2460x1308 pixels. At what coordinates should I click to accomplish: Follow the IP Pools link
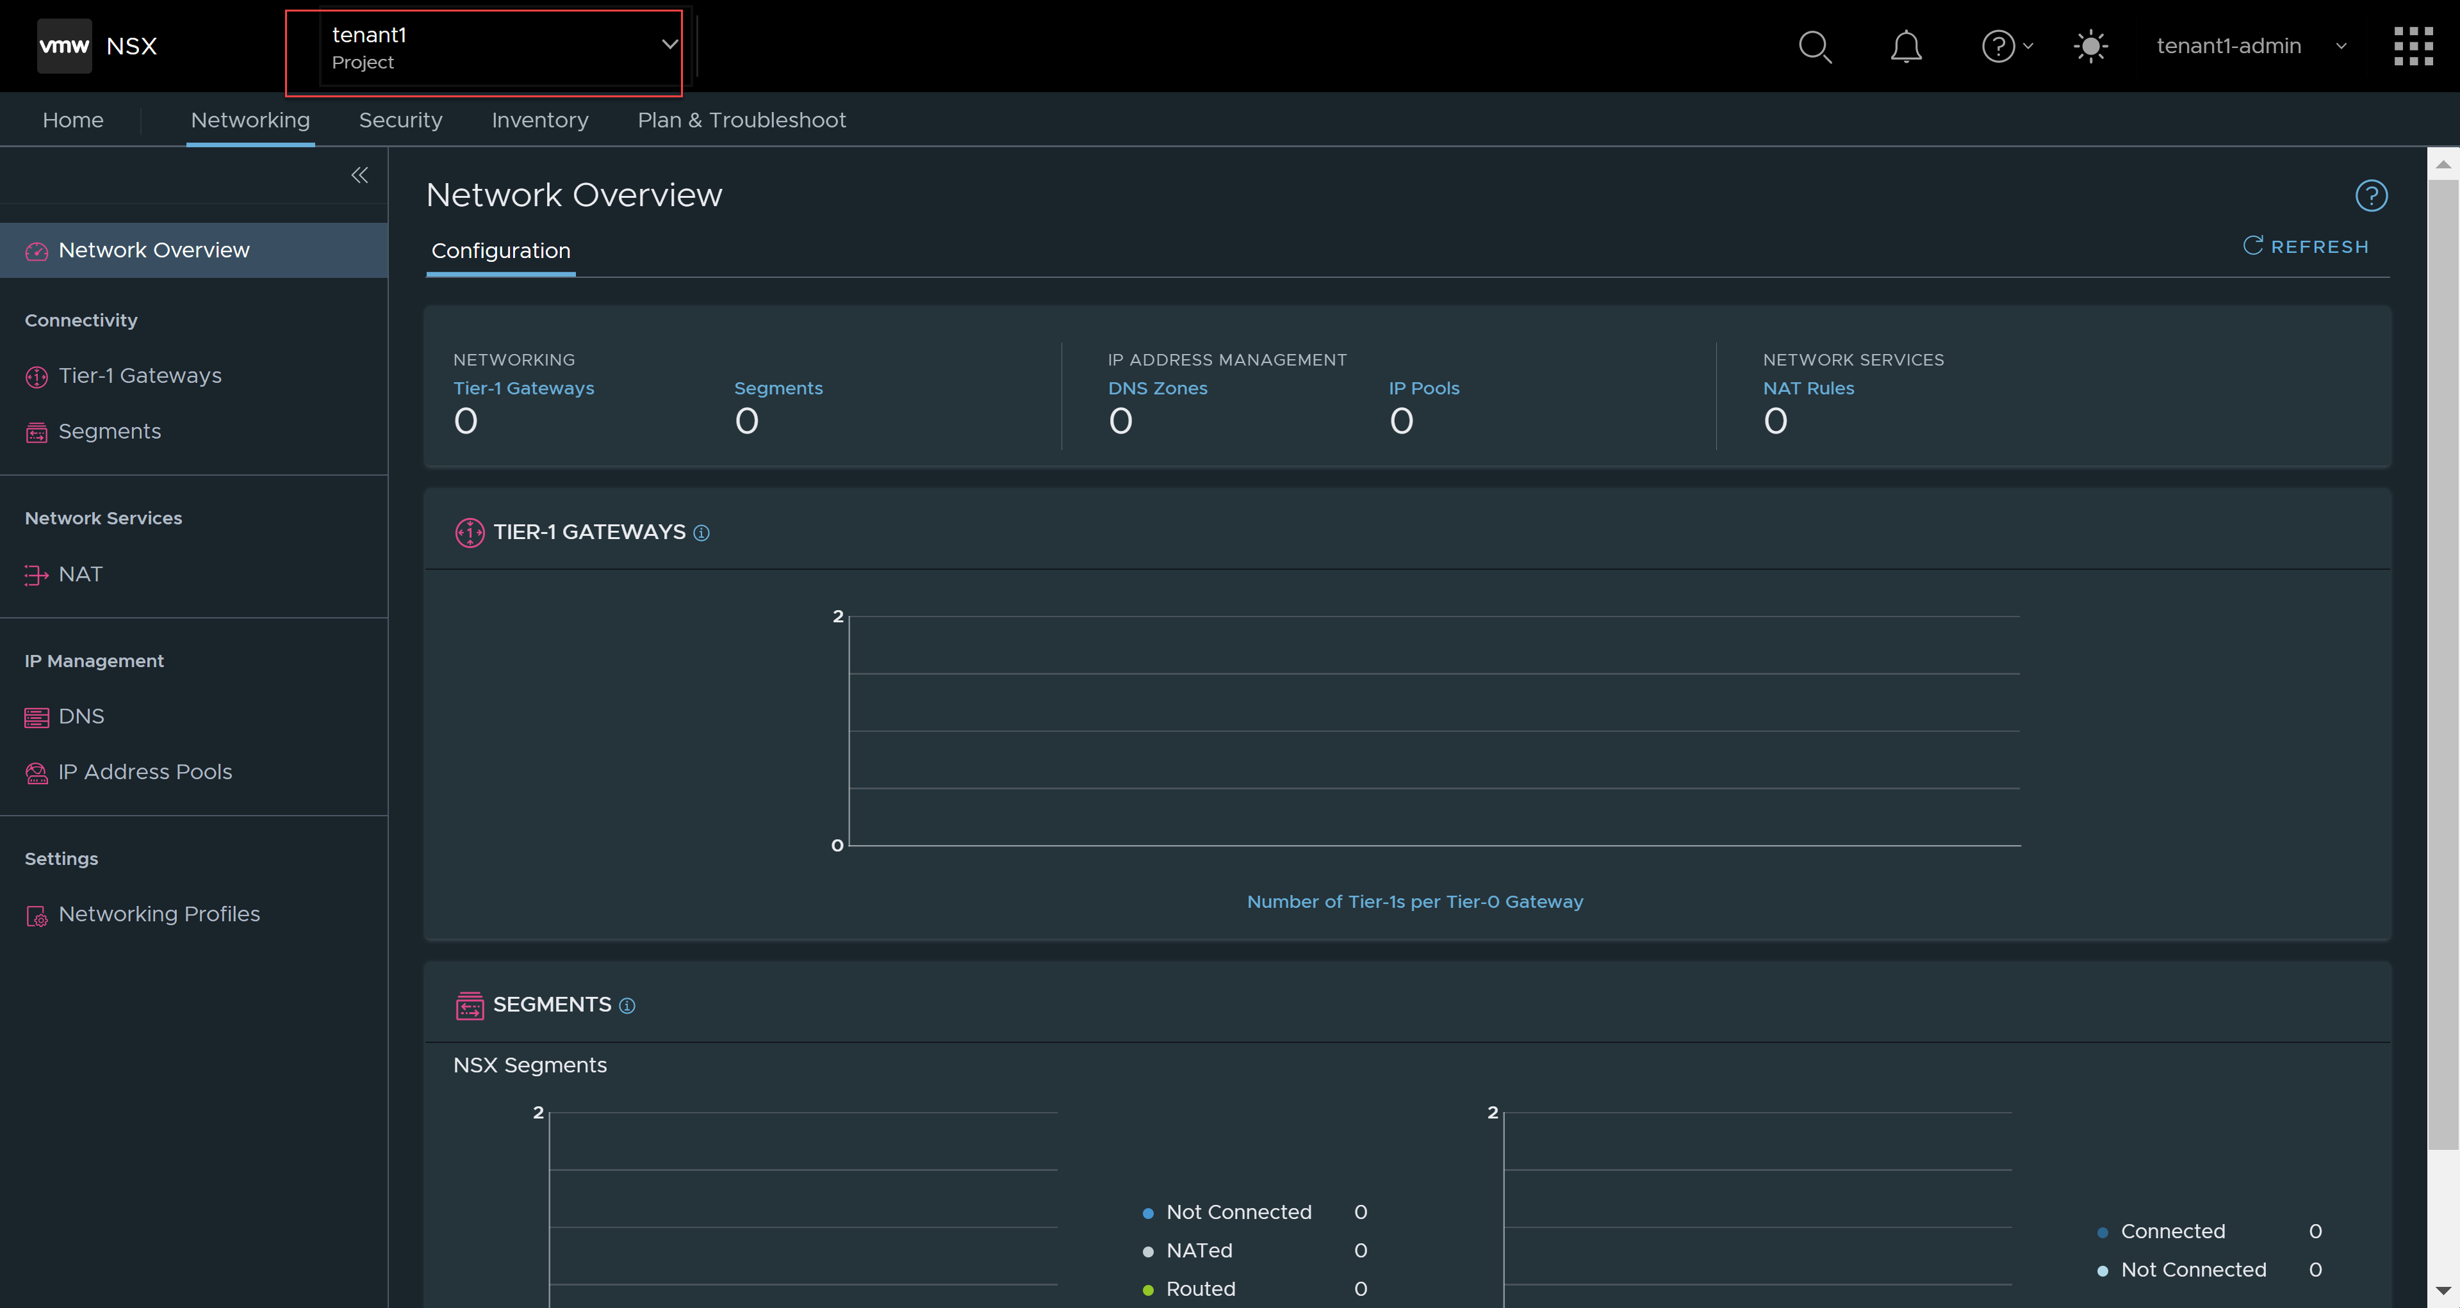(1424, 388)
